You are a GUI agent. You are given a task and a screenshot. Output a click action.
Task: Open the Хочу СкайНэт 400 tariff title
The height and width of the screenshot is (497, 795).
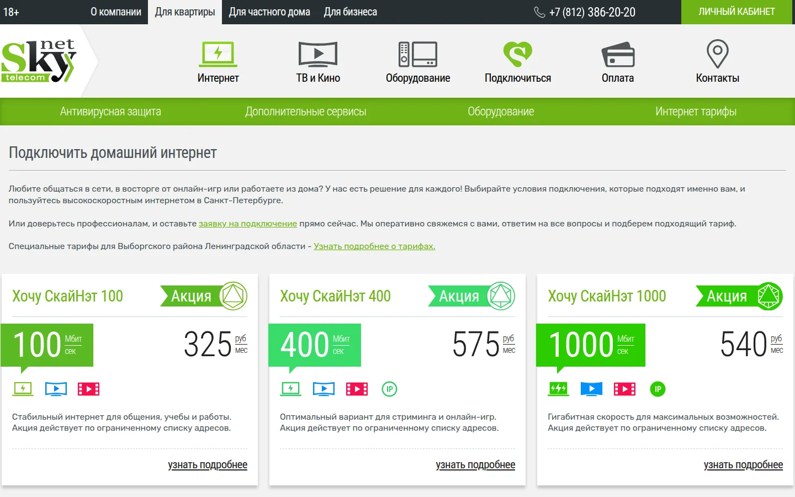335,297
